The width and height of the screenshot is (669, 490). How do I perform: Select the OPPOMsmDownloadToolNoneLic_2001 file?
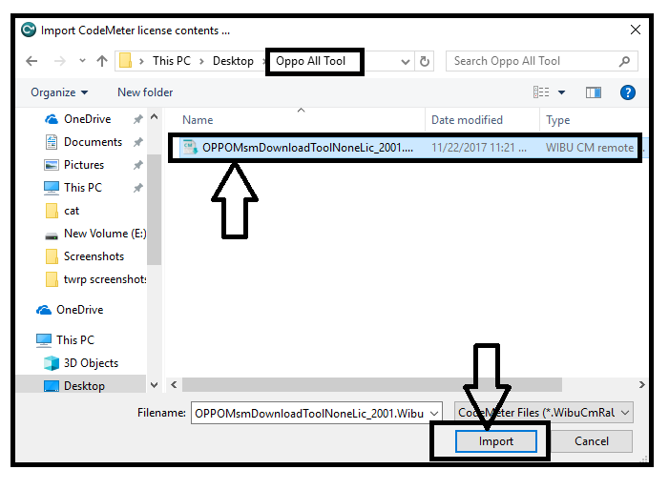point(307,148)
